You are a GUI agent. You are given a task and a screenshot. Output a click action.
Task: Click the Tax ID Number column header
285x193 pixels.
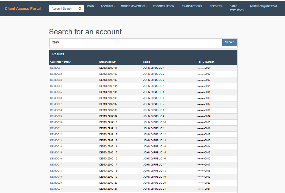point(206,62)
